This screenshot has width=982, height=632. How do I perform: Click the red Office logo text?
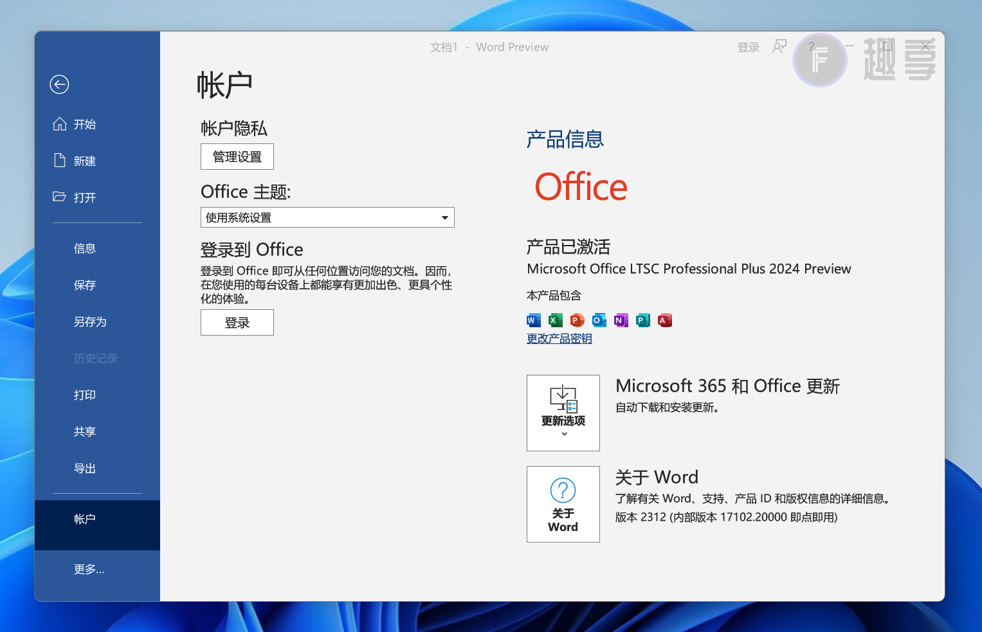pyautogui.click(x=581, y=187)
